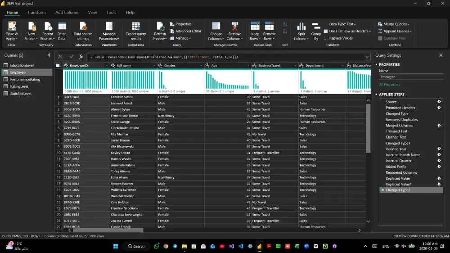Viewport: 450px width, 253px height.
Task: Click the Choose Columns icon
Action: pyautogui.click(x=216, y=26)
